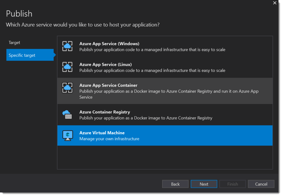Click the Linux option managed infrastructure description

(152, 70)
